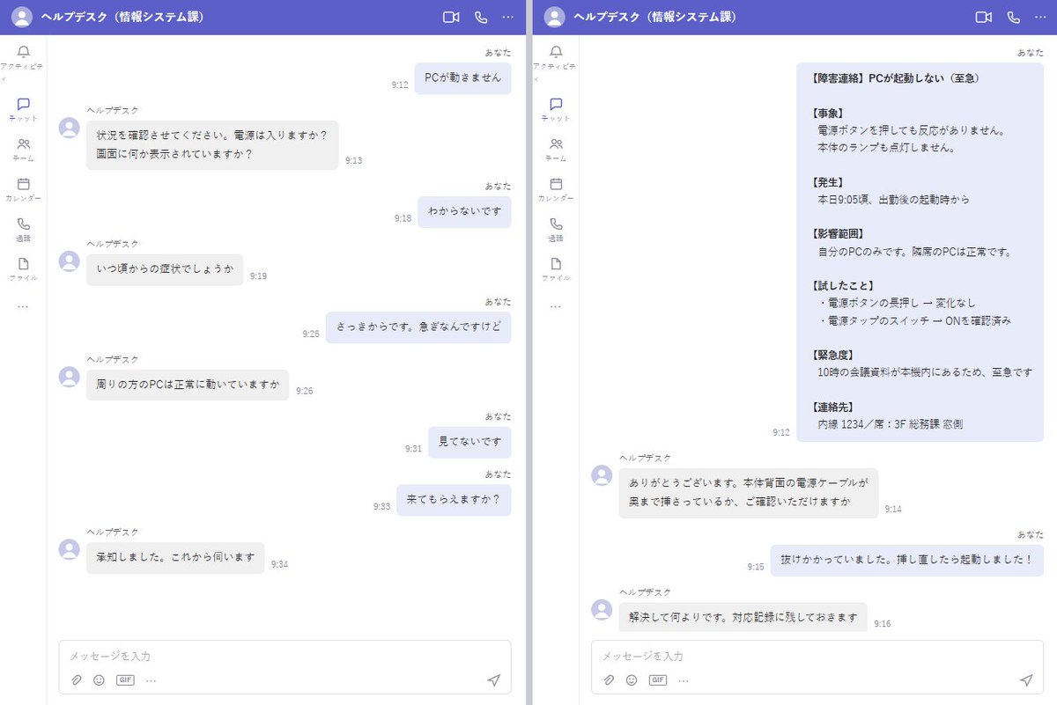Open more compose options in right message box
This screenshot has width=1057, height=705.
point(684,680)
